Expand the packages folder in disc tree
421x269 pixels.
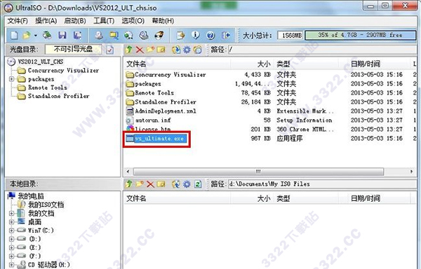point(11,79)
